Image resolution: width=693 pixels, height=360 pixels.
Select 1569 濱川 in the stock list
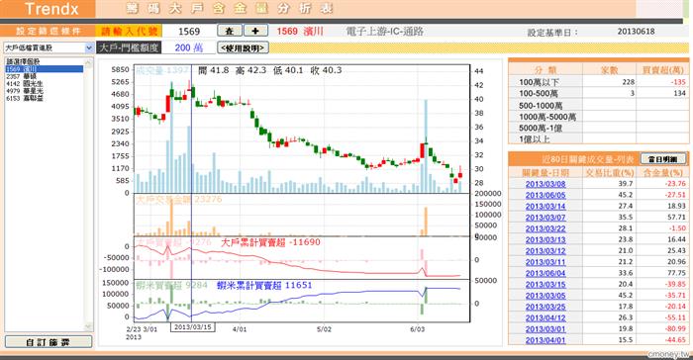(x=45, y=69)
